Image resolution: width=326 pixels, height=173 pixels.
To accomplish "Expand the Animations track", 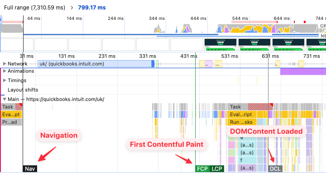I will pyautogui.click(x=5, y=71).
